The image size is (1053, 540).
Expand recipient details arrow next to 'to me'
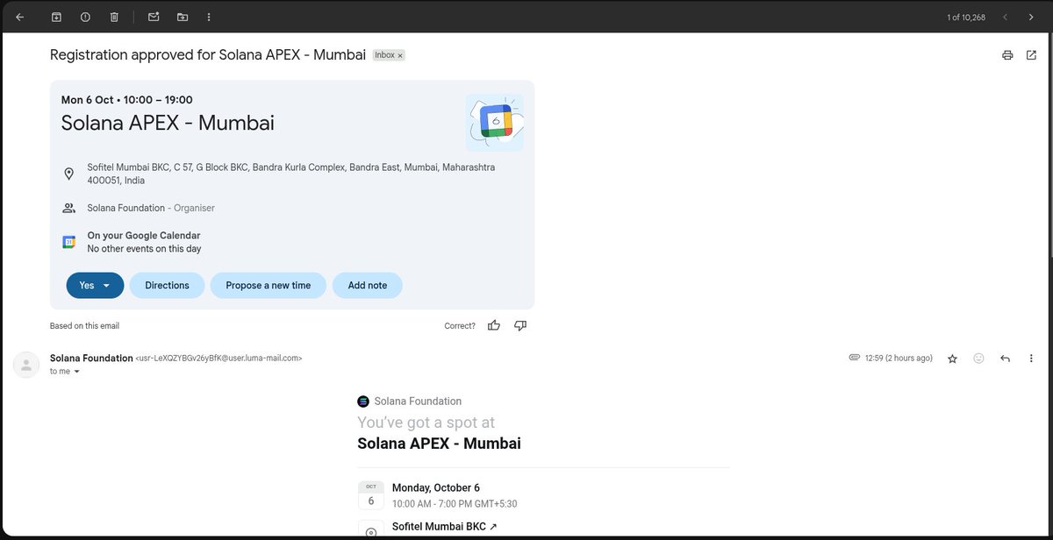coord(76,372)
